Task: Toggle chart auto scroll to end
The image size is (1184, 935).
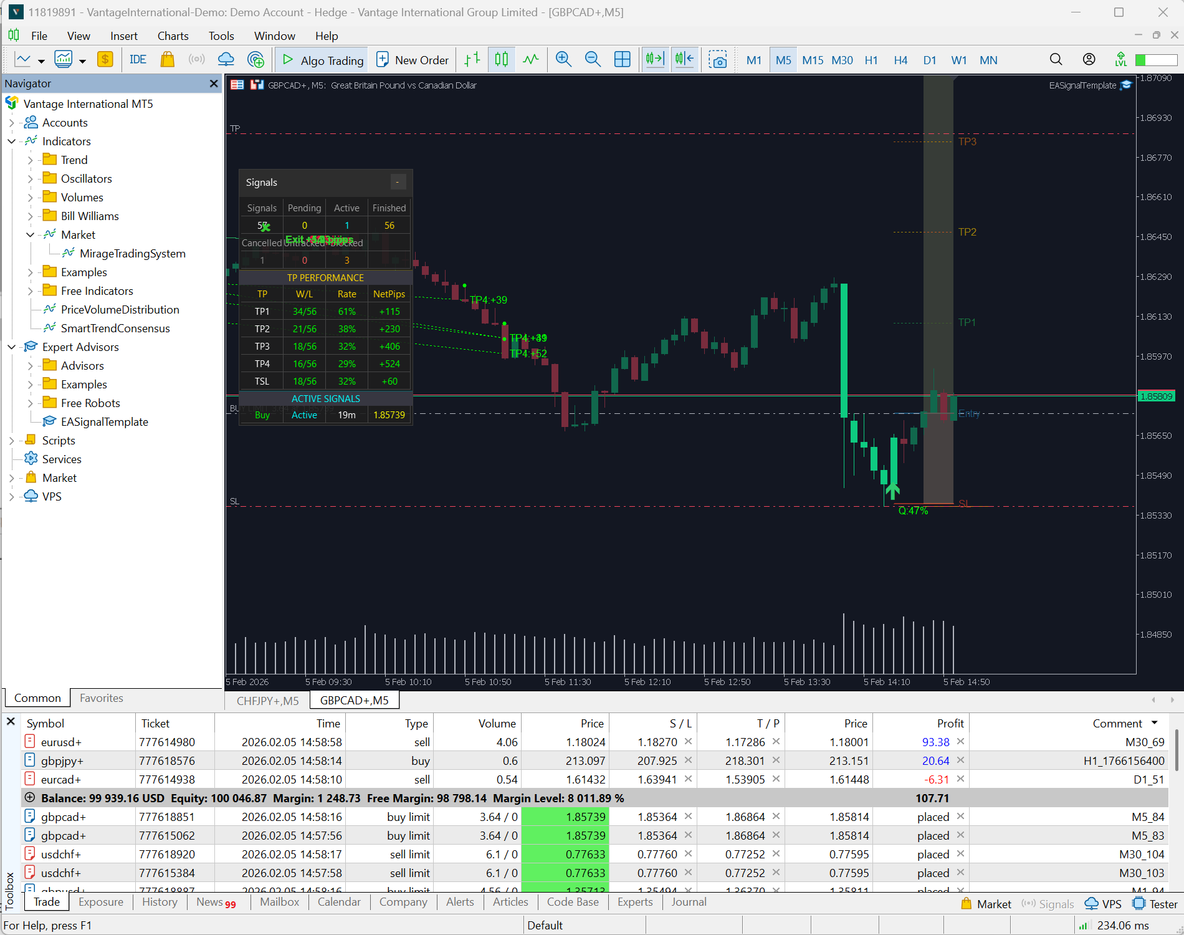Action: 655,60
